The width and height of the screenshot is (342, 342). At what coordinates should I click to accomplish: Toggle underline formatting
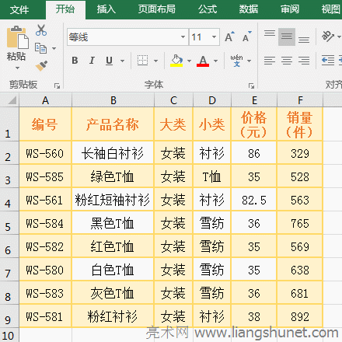[x=109, y=61]
